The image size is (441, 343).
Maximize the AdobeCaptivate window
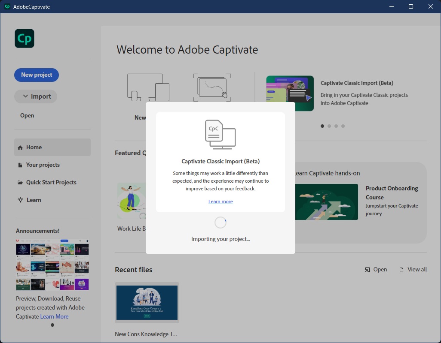tap(411, 6)
